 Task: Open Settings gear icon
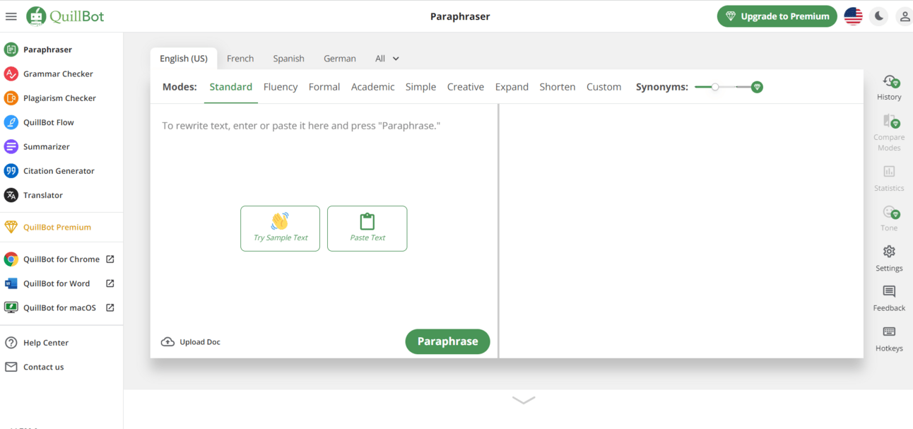889,258
